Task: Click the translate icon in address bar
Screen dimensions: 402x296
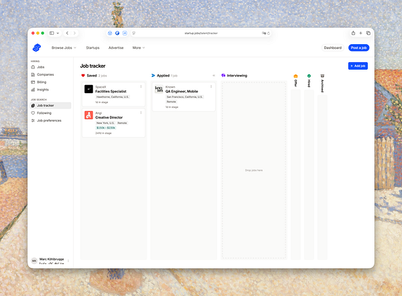Action: click(x=263, y=33)
